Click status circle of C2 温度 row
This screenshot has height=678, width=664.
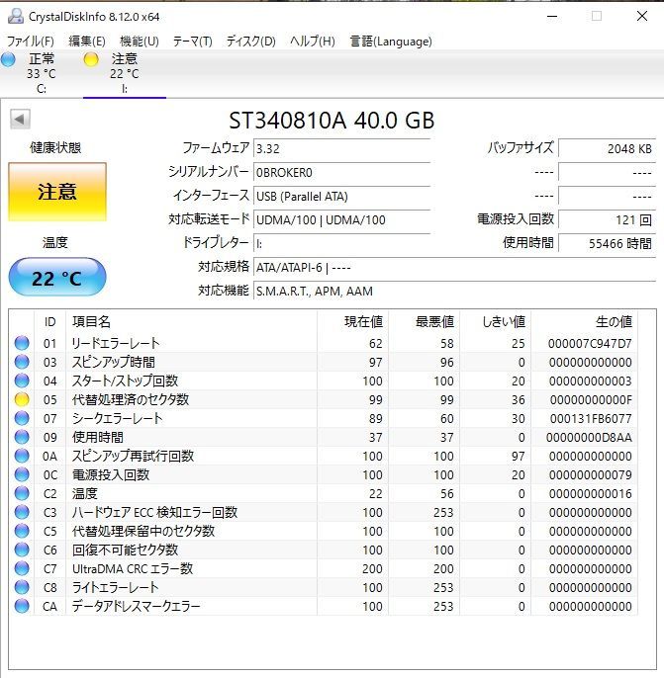(x=22, y=493)
